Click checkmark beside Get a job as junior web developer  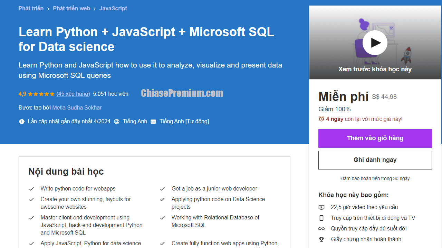[162, 189]
